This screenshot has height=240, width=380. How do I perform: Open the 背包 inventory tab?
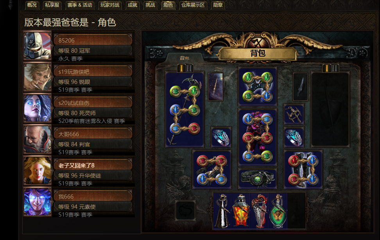point(185,58)
